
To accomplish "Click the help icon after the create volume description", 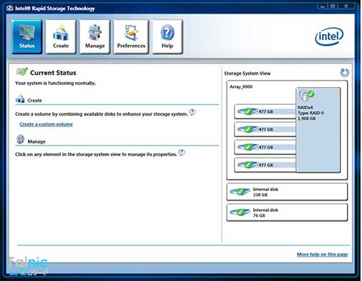I will 192,112.
